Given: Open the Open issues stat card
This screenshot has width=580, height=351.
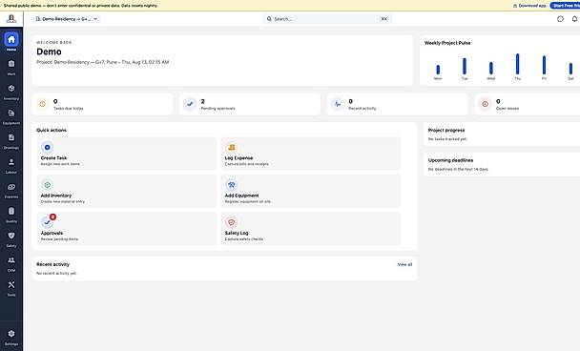Looking at the screenshot, I should [x=528, y=104].
